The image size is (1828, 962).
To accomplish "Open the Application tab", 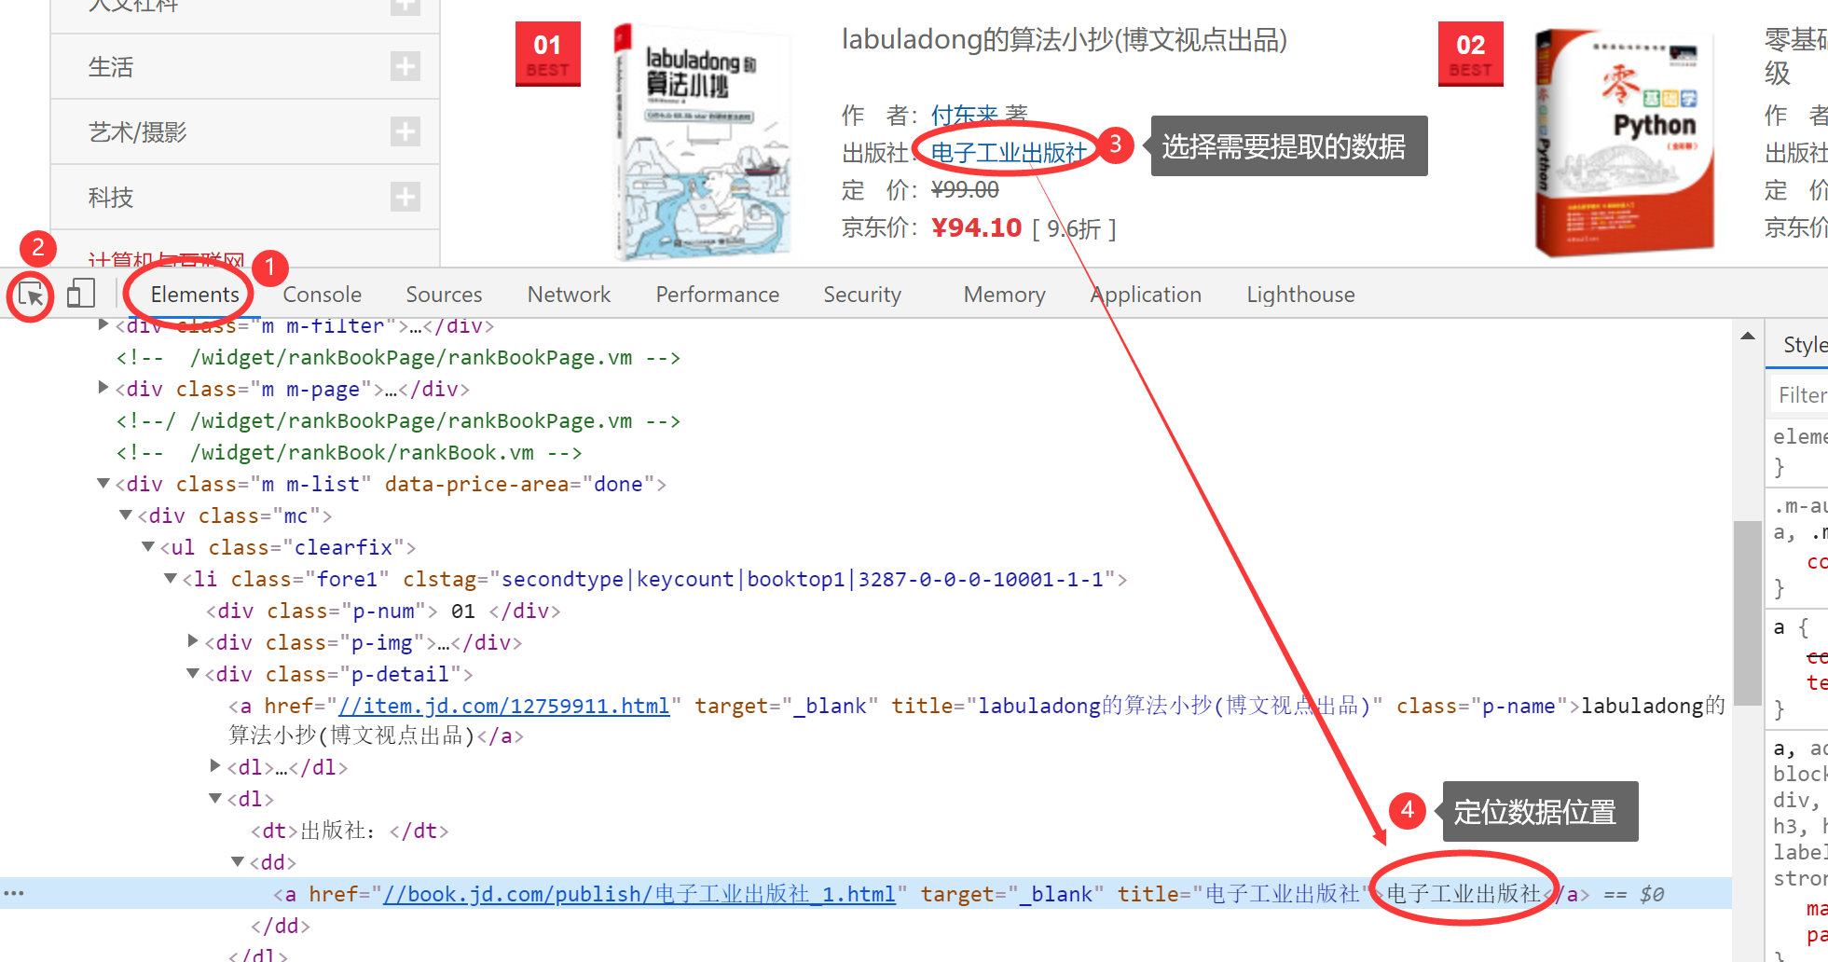I will [x=1146, y=295].
